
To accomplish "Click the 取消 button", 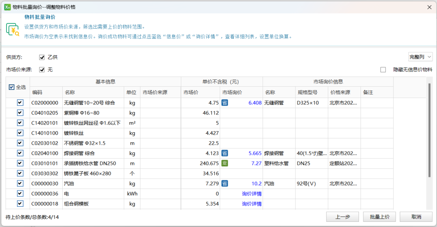I will pyautogui.click(x=416, y=217).
